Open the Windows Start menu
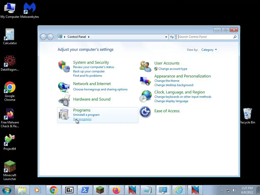The width and height of the screenshot is (260, 195). 7,190
